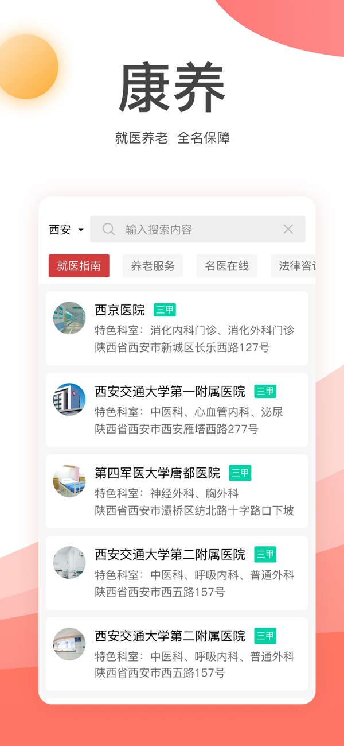The width and height of the screenshot is (344, 746).
Task: Select the 就医指南 tab
Action: [x=79, y=266]
